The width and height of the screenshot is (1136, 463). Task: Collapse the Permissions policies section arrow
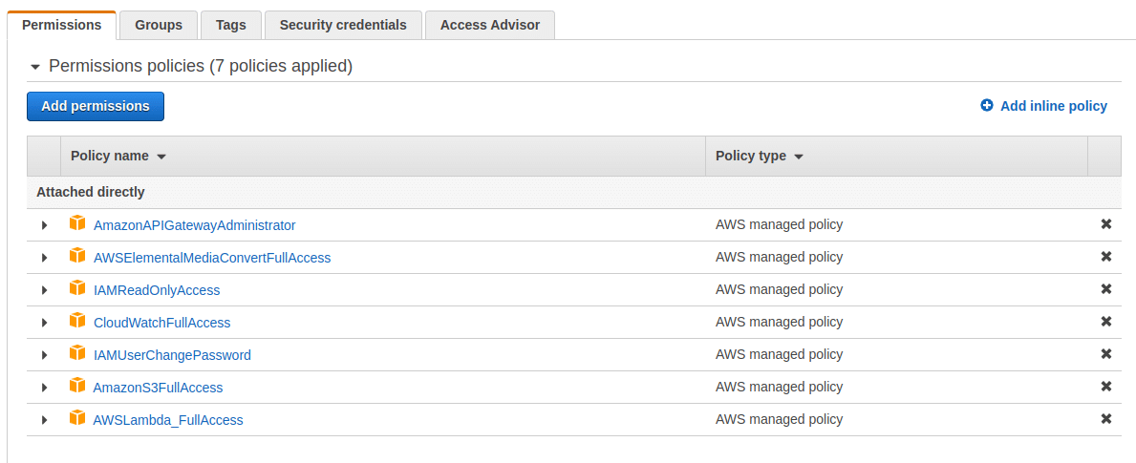point(34,67)
